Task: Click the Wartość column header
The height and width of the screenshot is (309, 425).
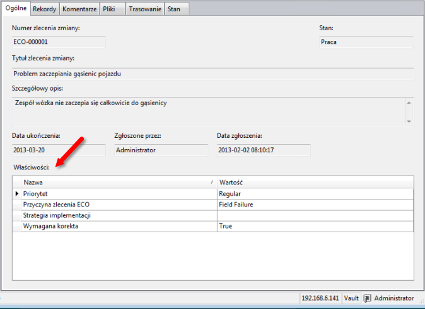Action: (x=315, y=183)
